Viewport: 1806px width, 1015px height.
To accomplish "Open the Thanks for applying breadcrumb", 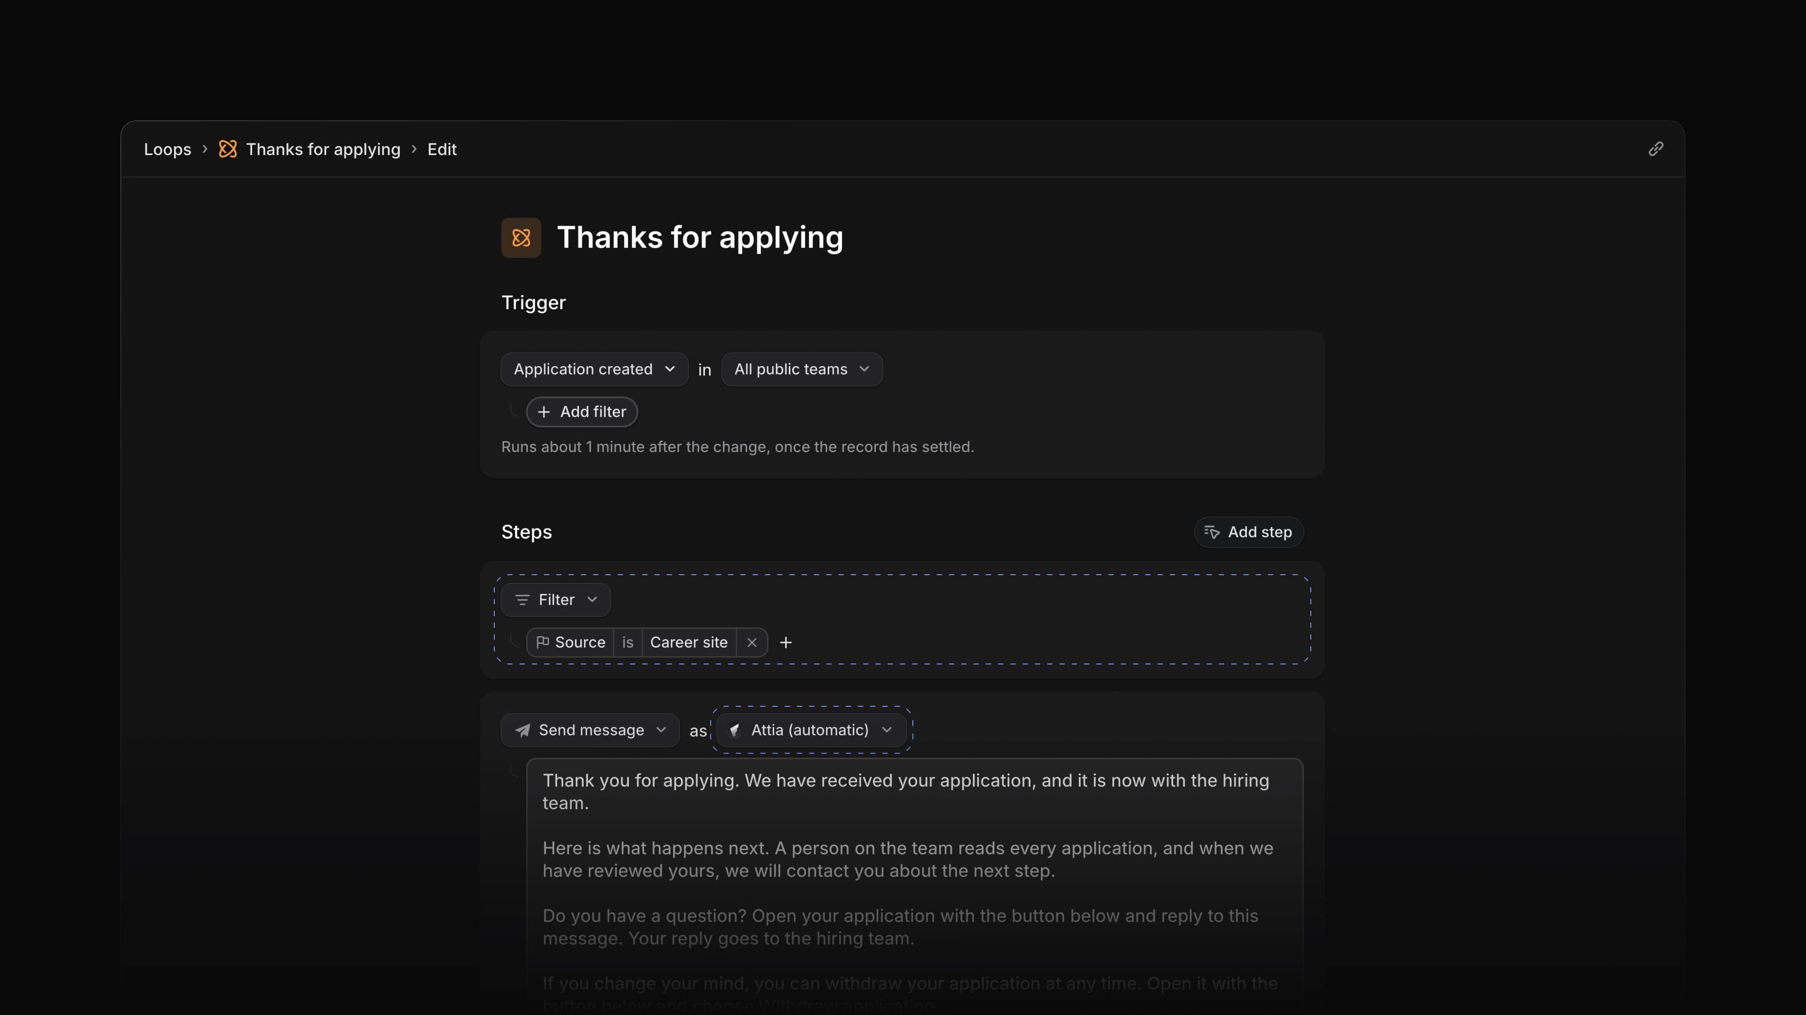I will 323,149.
